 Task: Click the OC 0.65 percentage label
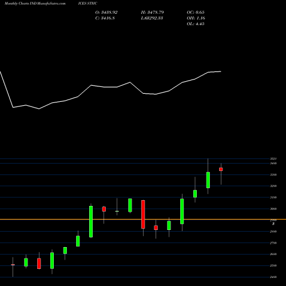[196, 13]
